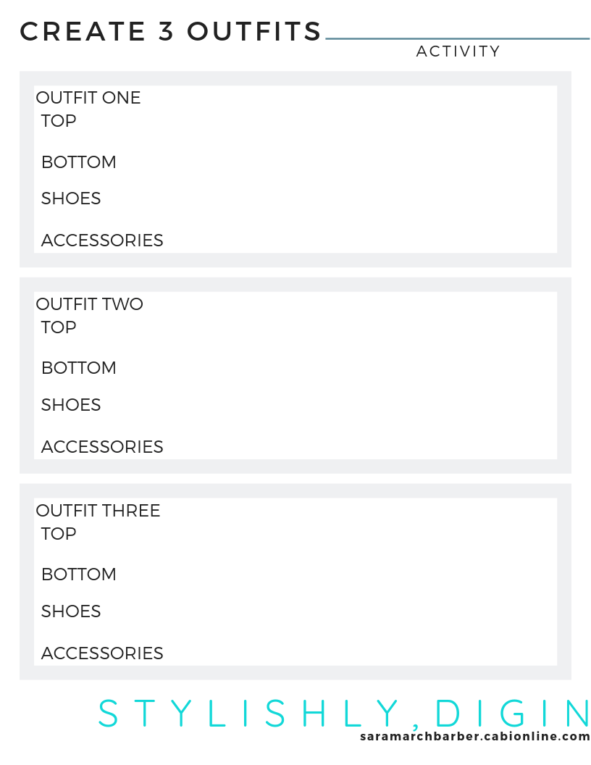Image resolution: width=591 pixels, height=765 pixels.
Task: Click the ACCESSORIES field in Outfit Two
Action: [102, 447]
